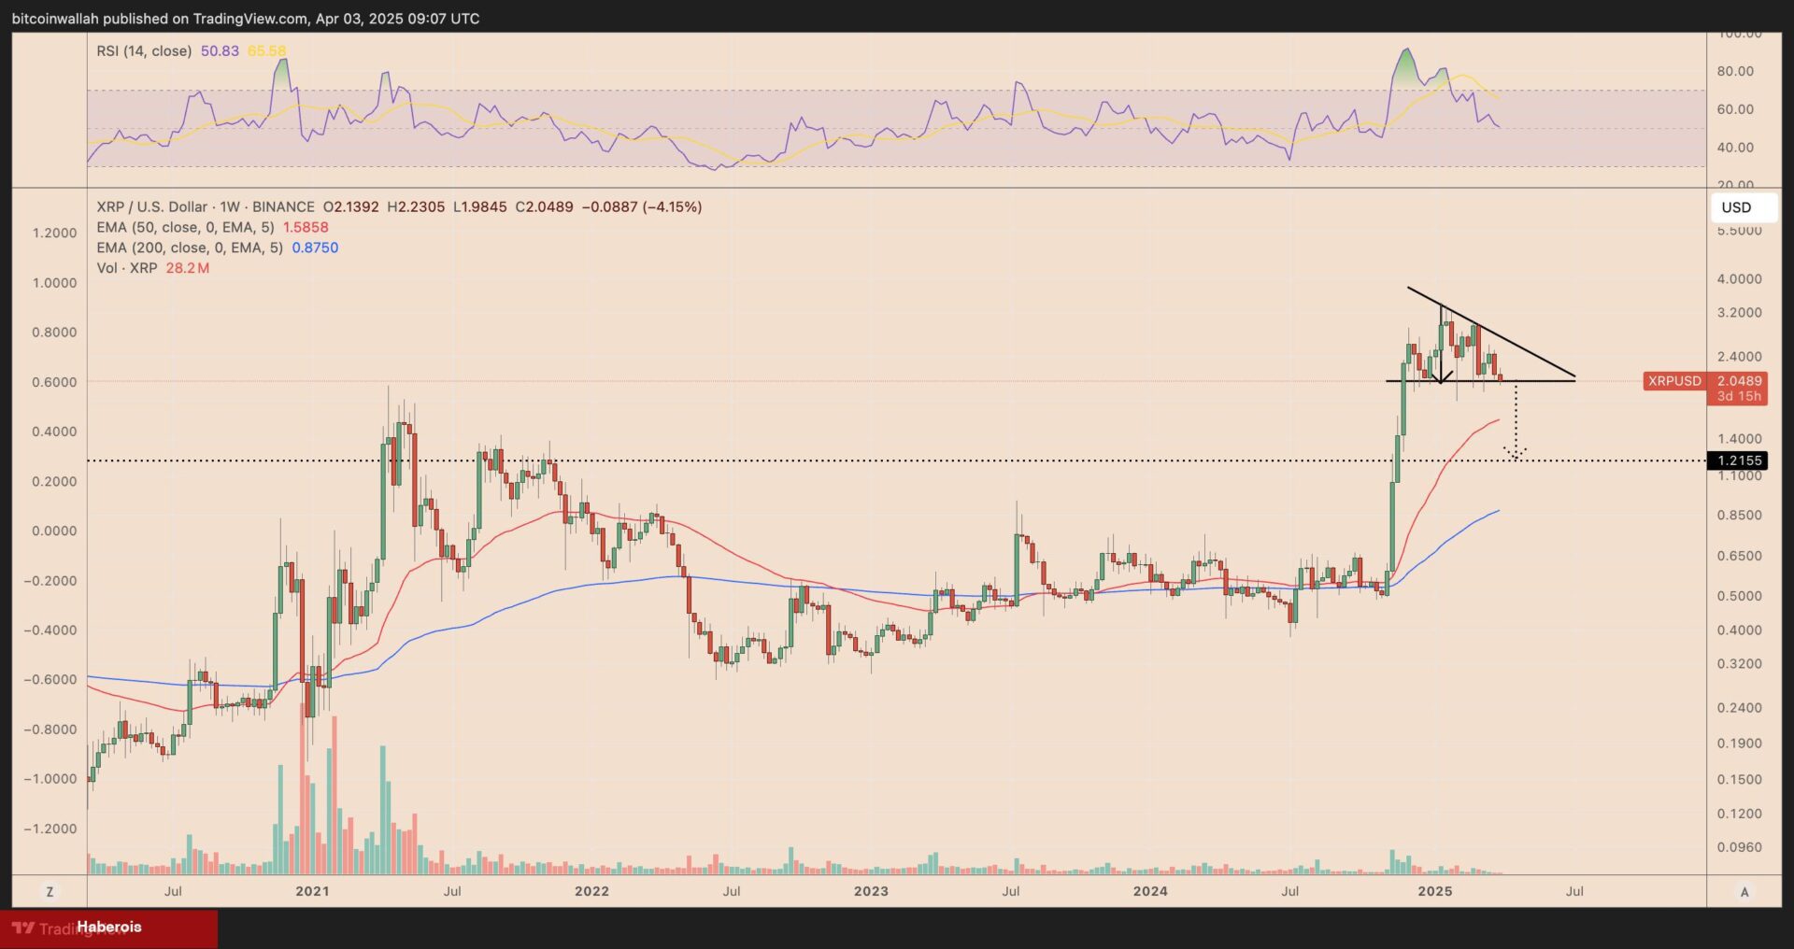
Task: Click the open price O2.1392
Action: [351, 207]
